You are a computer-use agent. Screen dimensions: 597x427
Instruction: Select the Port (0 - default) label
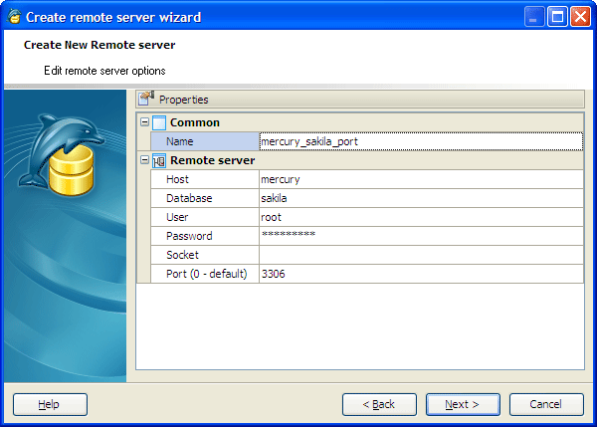click(x=205, y=274)
